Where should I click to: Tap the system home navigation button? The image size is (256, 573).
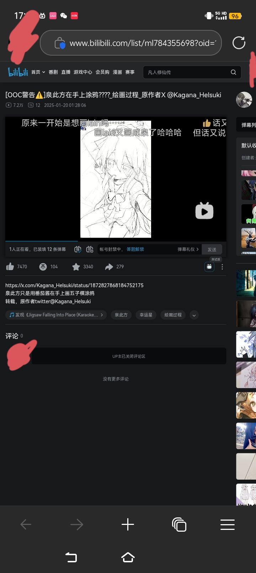pos(128,557)
